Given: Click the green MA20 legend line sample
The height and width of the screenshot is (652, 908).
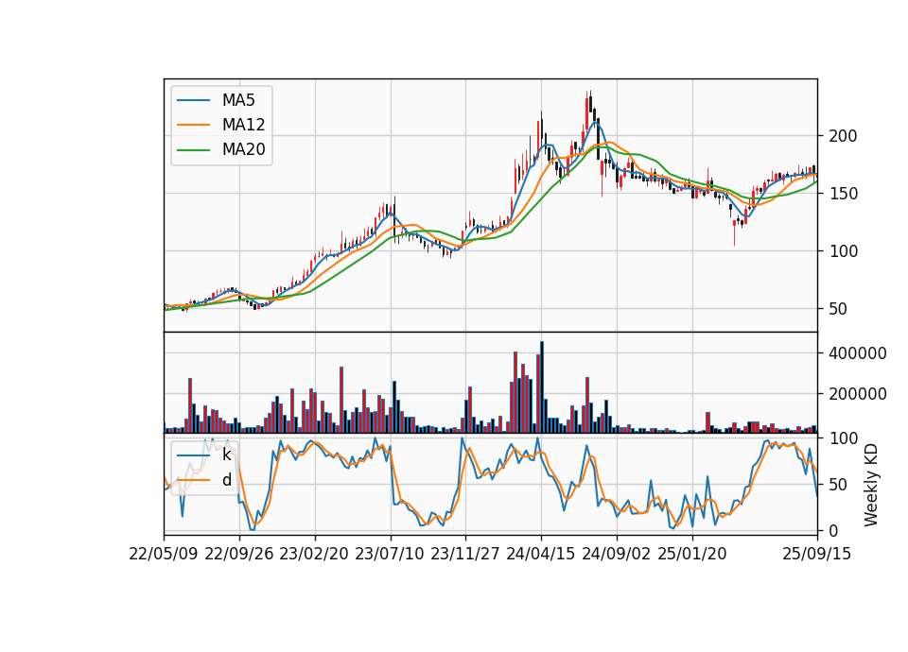Looking at the screenshot, I should point(193,149).
